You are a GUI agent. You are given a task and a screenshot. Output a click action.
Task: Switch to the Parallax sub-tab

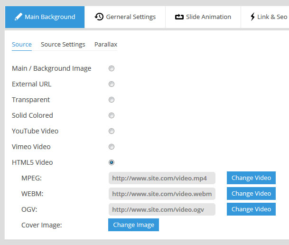coord(105,44)
